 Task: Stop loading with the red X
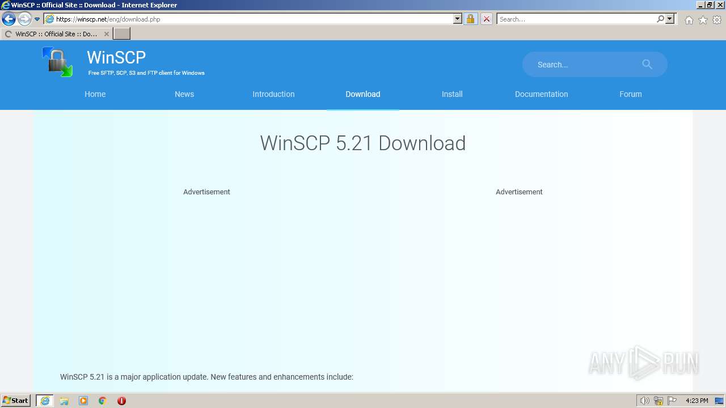point(486,19)
